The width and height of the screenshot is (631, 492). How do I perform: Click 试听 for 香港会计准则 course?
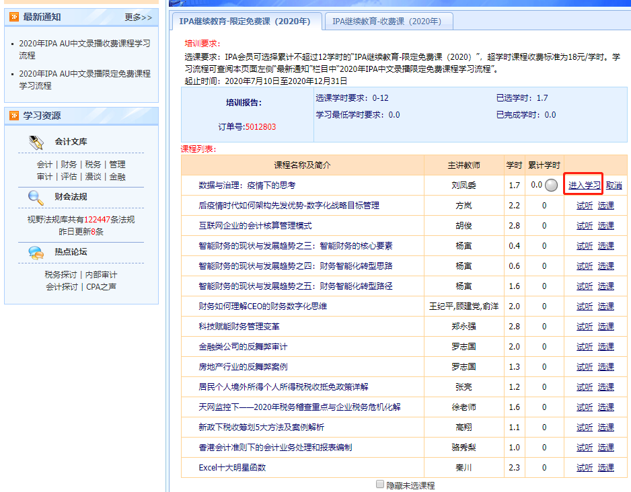(x=585, y=448)
